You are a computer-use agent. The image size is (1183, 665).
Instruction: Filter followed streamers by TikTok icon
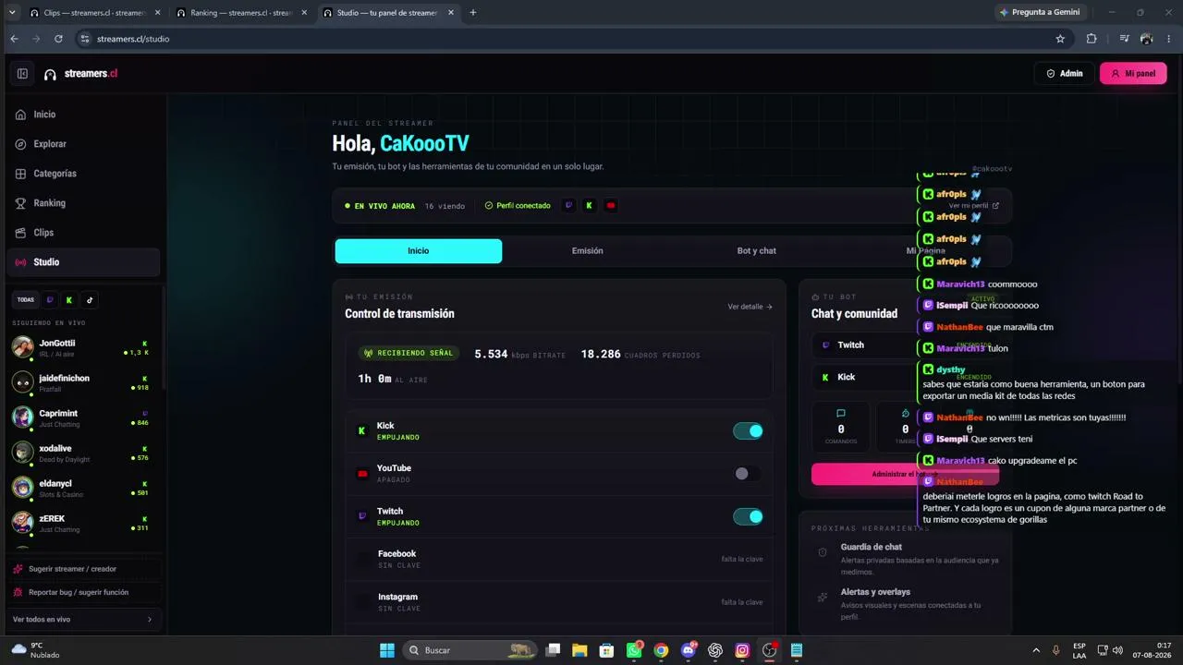[x=90, y=300]
